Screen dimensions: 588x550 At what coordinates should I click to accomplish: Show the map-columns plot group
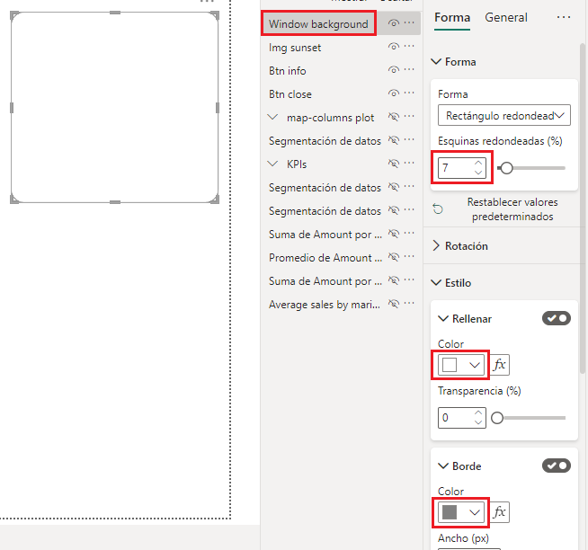394,117
